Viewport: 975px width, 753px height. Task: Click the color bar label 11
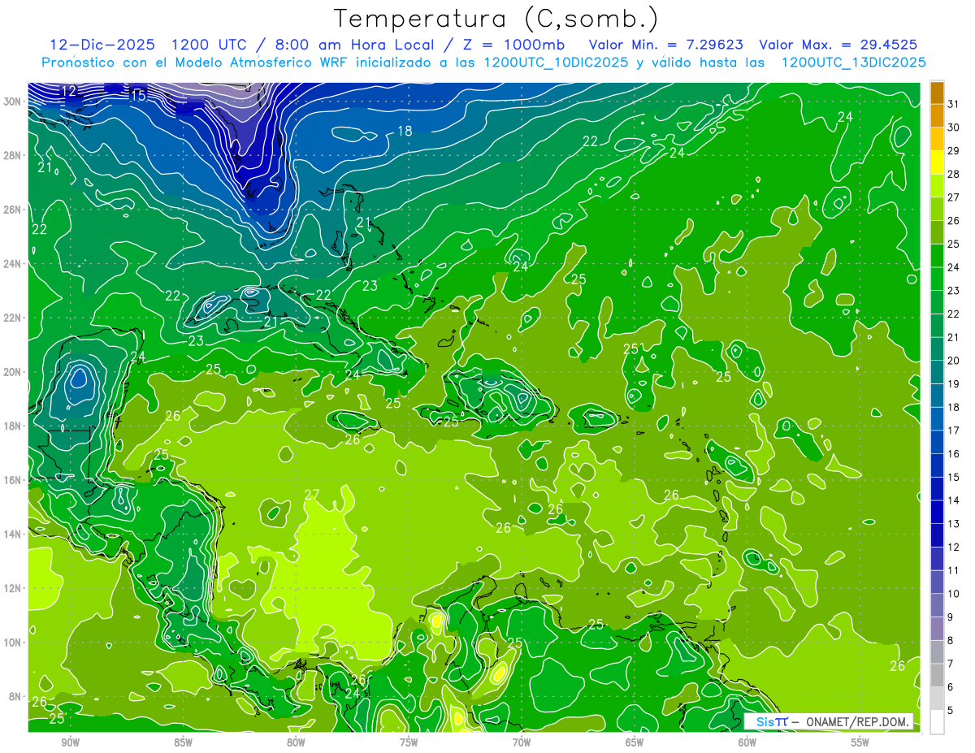pos(954,570)
